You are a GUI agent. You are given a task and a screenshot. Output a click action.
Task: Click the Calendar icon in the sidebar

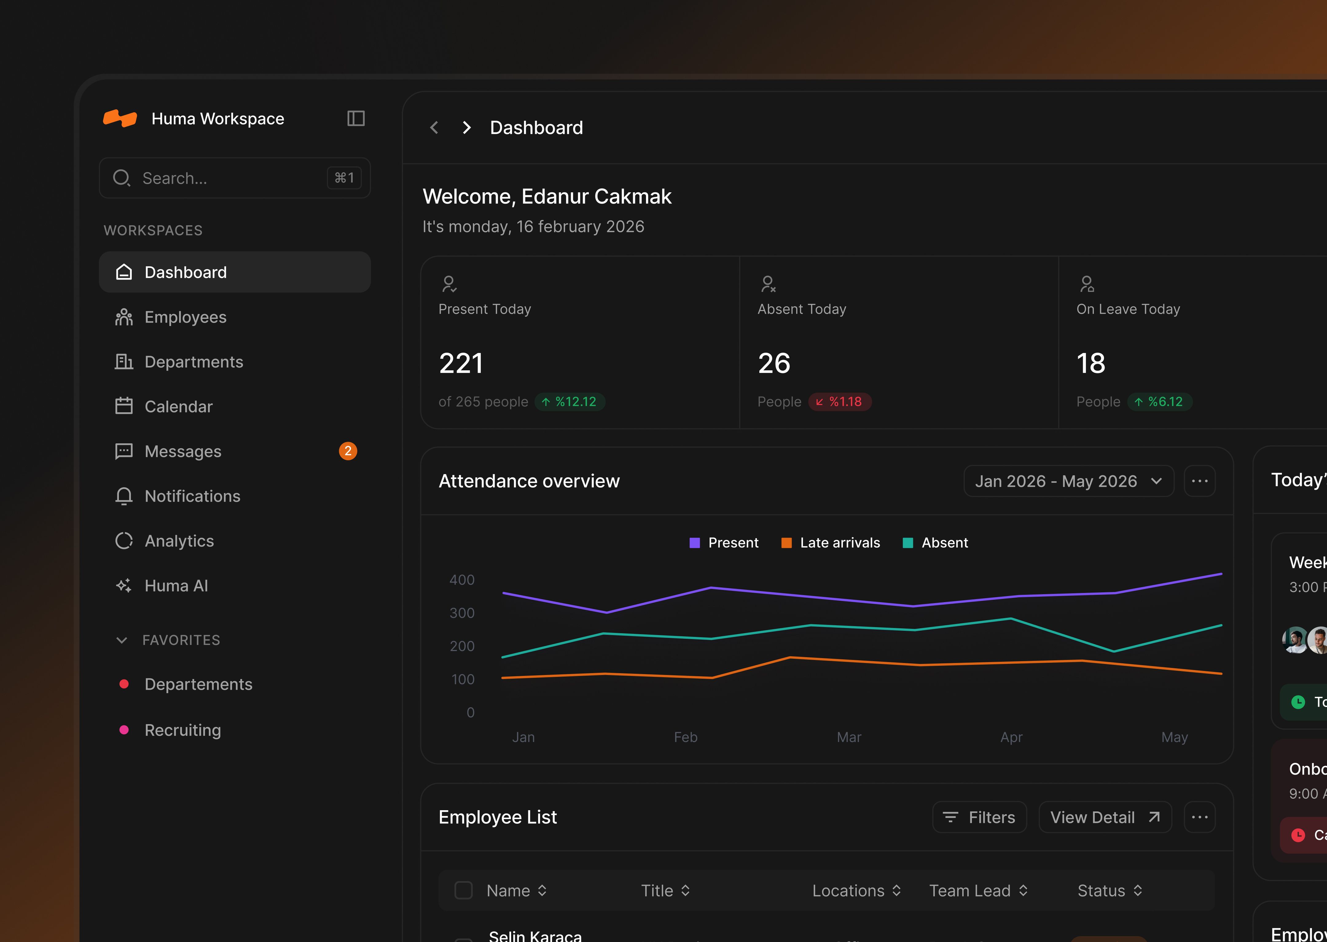(124, 406)
